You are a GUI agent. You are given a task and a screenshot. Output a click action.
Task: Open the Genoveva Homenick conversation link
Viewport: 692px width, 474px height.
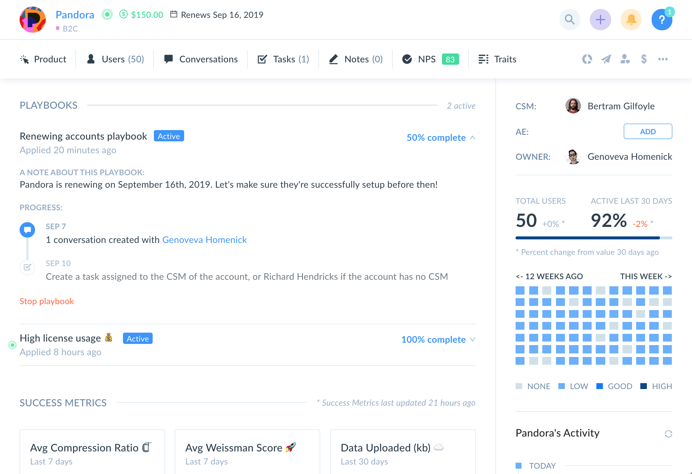(x=204, y=240)
